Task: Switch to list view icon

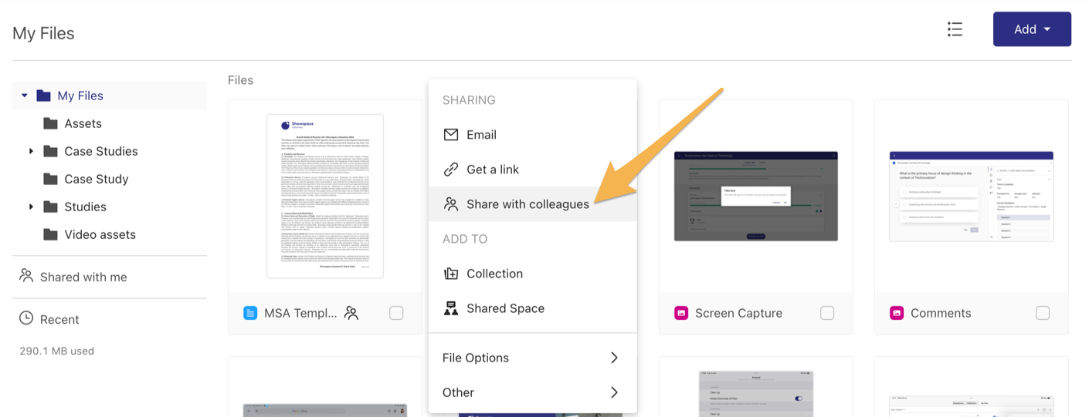Action: point(955,29)
